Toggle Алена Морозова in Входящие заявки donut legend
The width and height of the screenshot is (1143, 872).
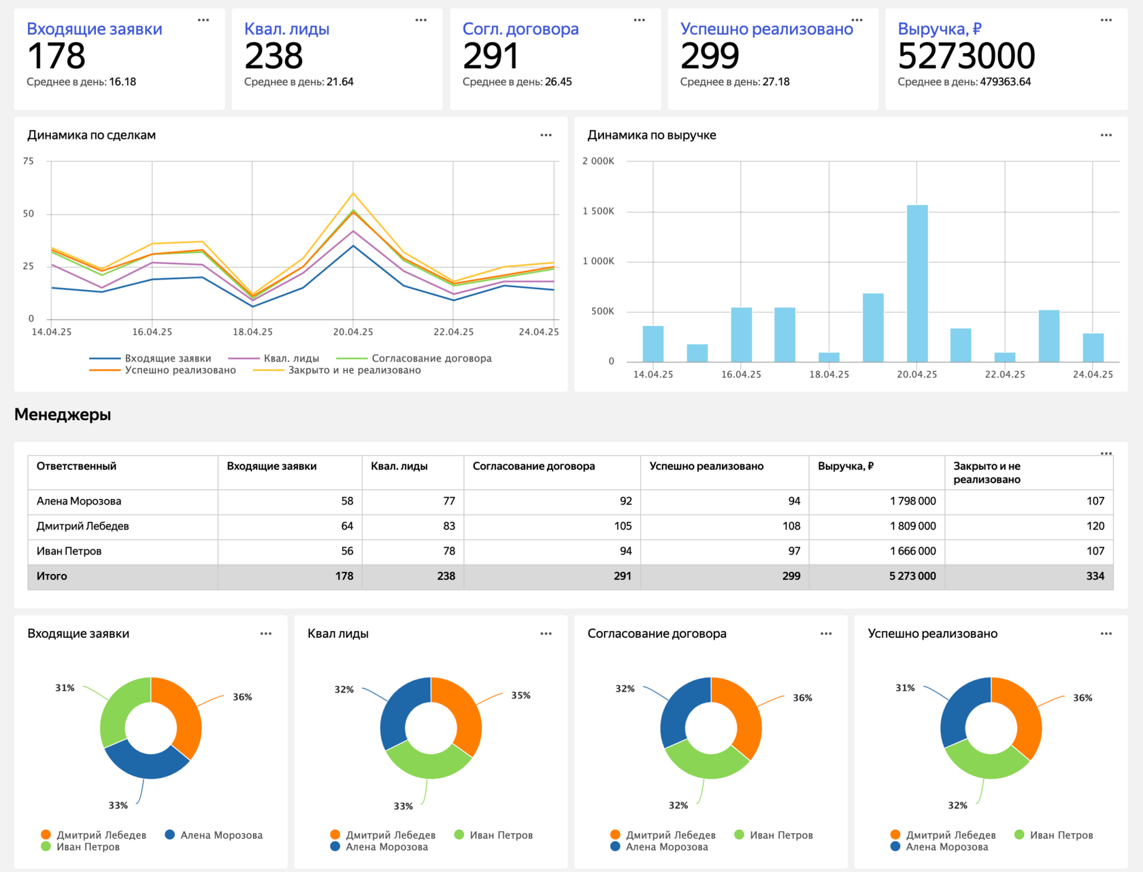click(214, 835)
